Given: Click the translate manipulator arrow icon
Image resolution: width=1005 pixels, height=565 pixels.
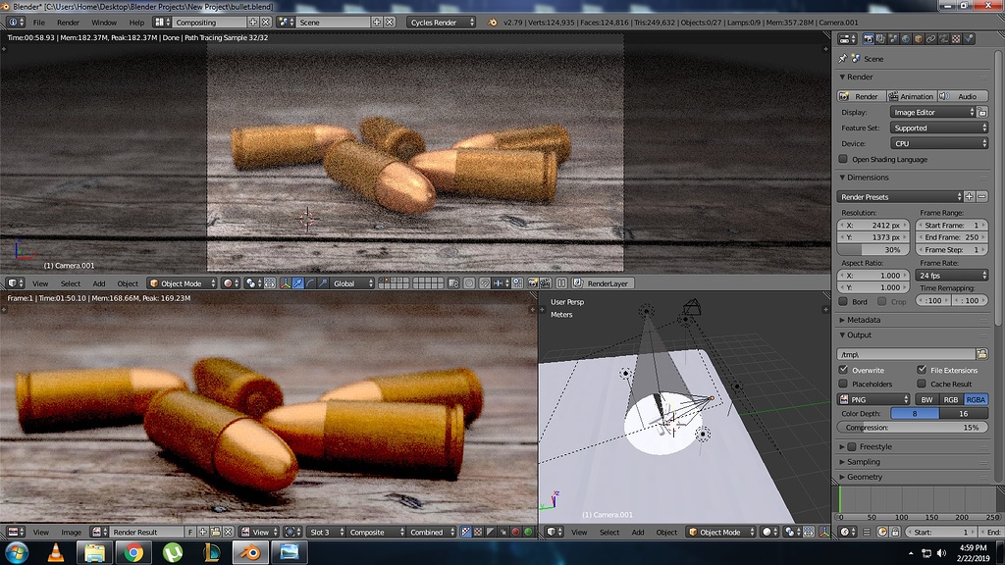Looking at the screenshot, I should click(298, 283).
